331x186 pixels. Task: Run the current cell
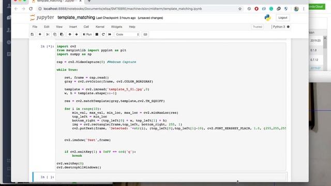click(x=87, y=35)
